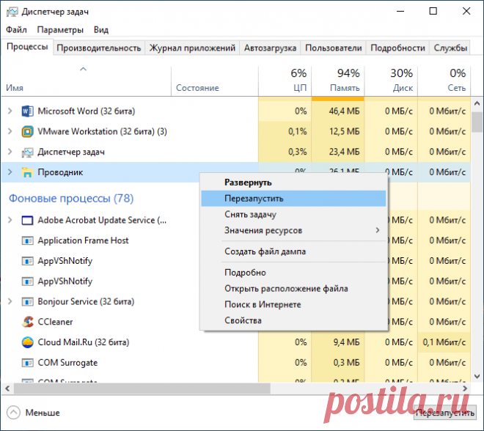Open the Параметры menu
The width and height of the screenshot is (484, 431).
pyautogui.click(x=60, y=30)
